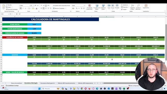This screenshot has height=94, width=167.
Task: Increase decimal places
Action: 81,8
